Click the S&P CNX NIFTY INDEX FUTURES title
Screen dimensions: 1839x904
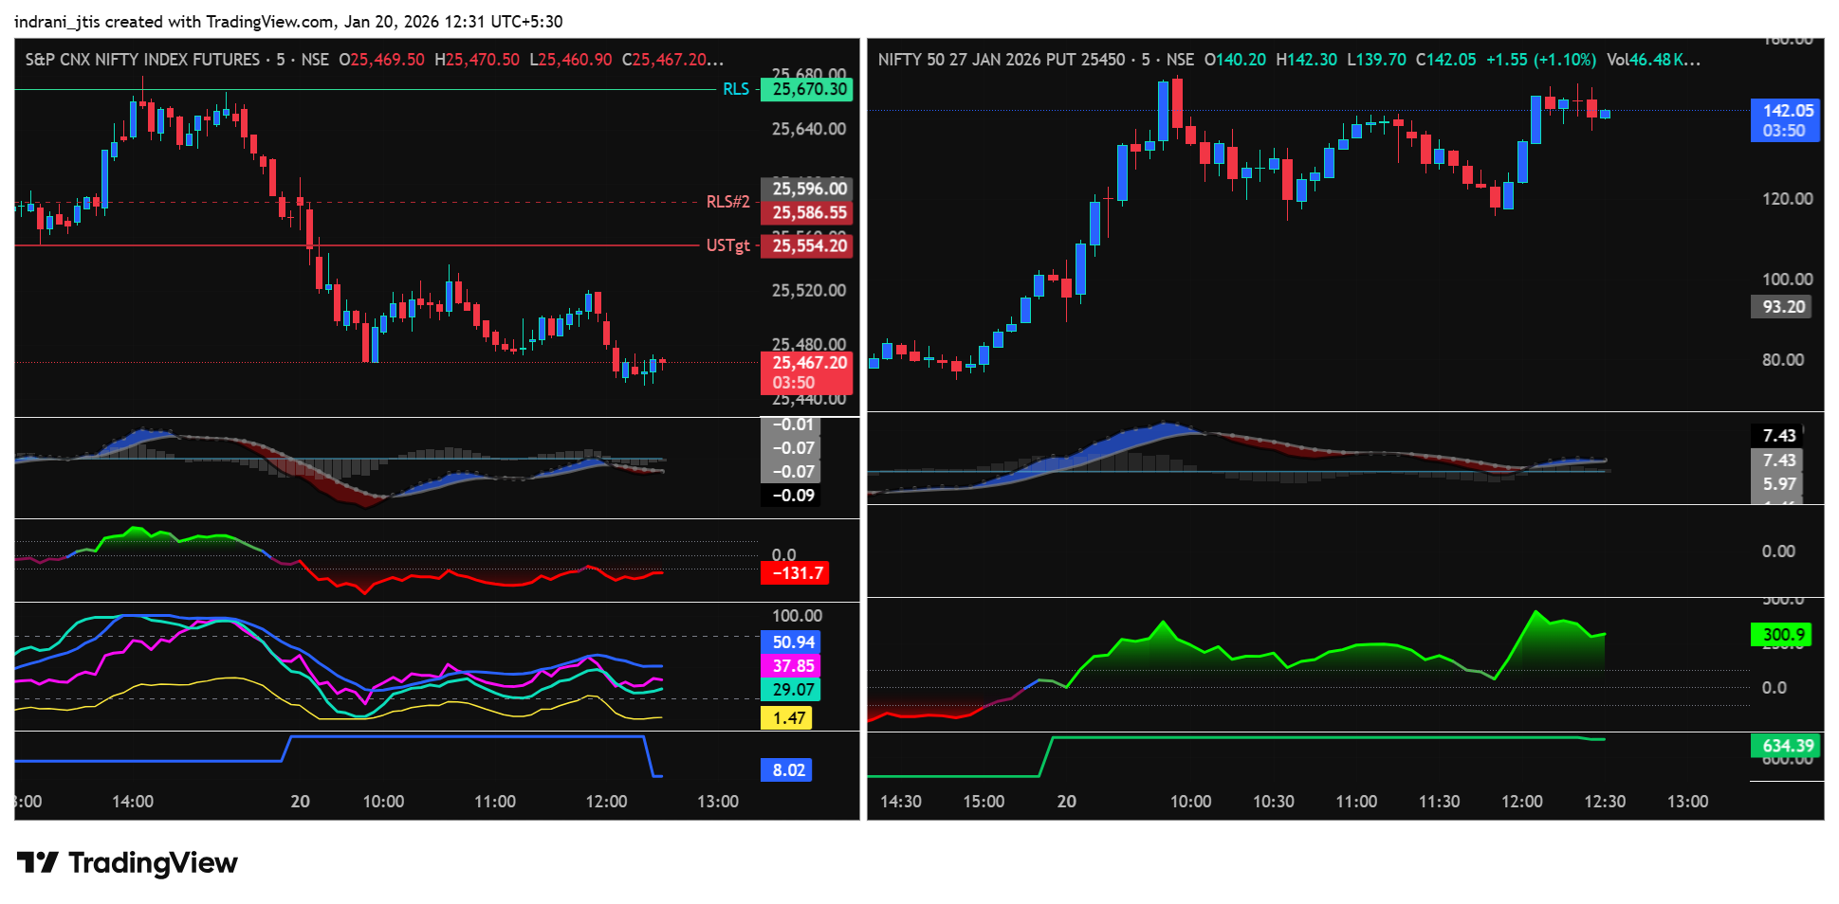pyautogui.click(x=142, y=60)
